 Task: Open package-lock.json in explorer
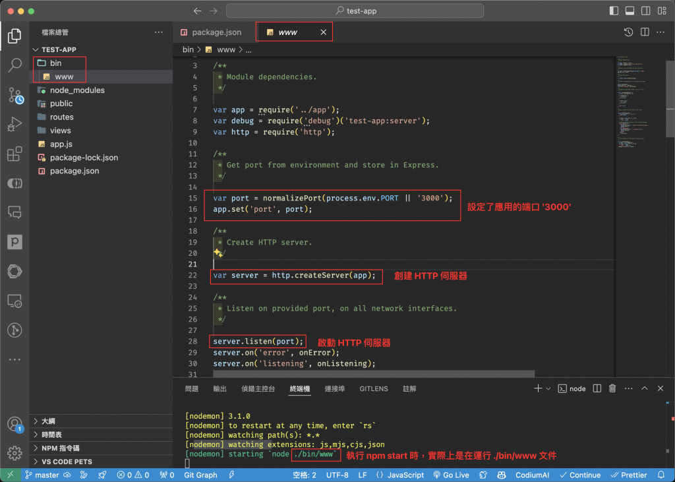point(101,157)
